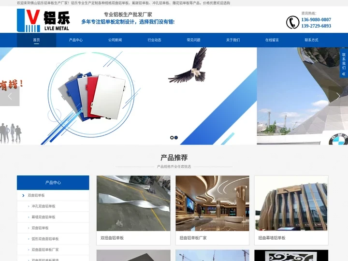Open the 产品中心 navigation item
This screenshot has height=261, width=348.
(x=76, y=40)
